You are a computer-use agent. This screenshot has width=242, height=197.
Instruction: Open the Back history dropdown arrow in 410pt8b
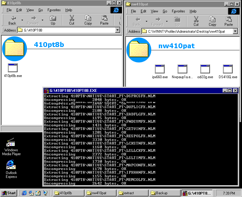(22, 20)
